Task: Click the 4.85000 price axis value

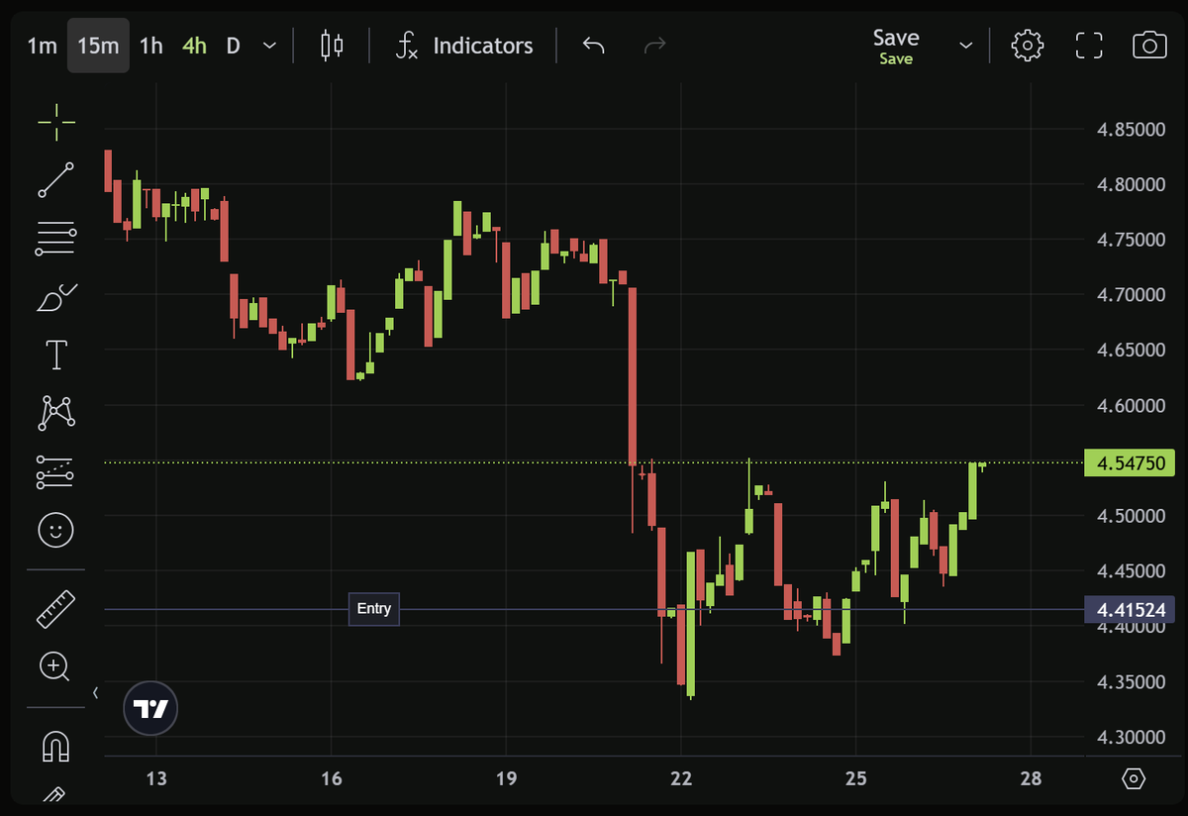Action: tap(1131, 130)
